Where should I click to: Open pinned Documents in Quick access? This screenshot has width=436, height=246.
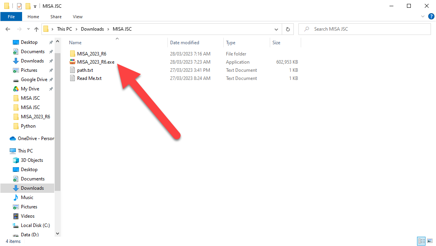pos(33,52)
